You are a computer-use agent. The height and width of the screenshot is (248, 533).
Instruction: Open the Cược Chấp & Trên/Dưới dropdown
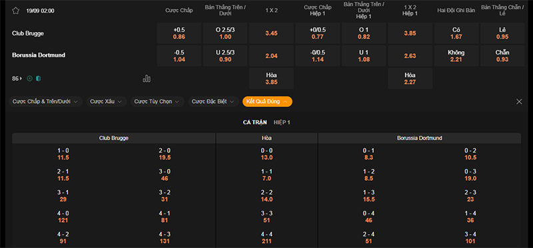45,102
